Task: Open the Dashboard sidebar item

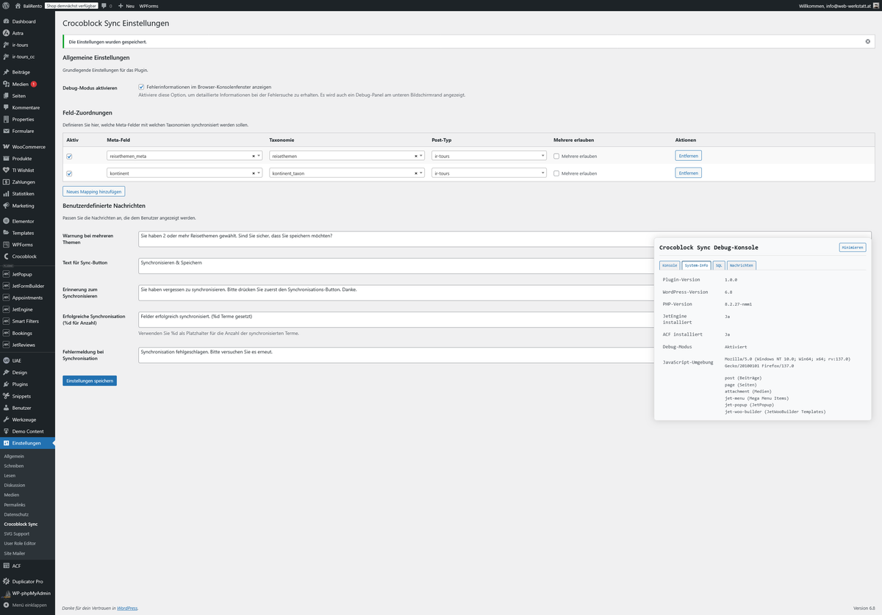Action: [27, 21]
